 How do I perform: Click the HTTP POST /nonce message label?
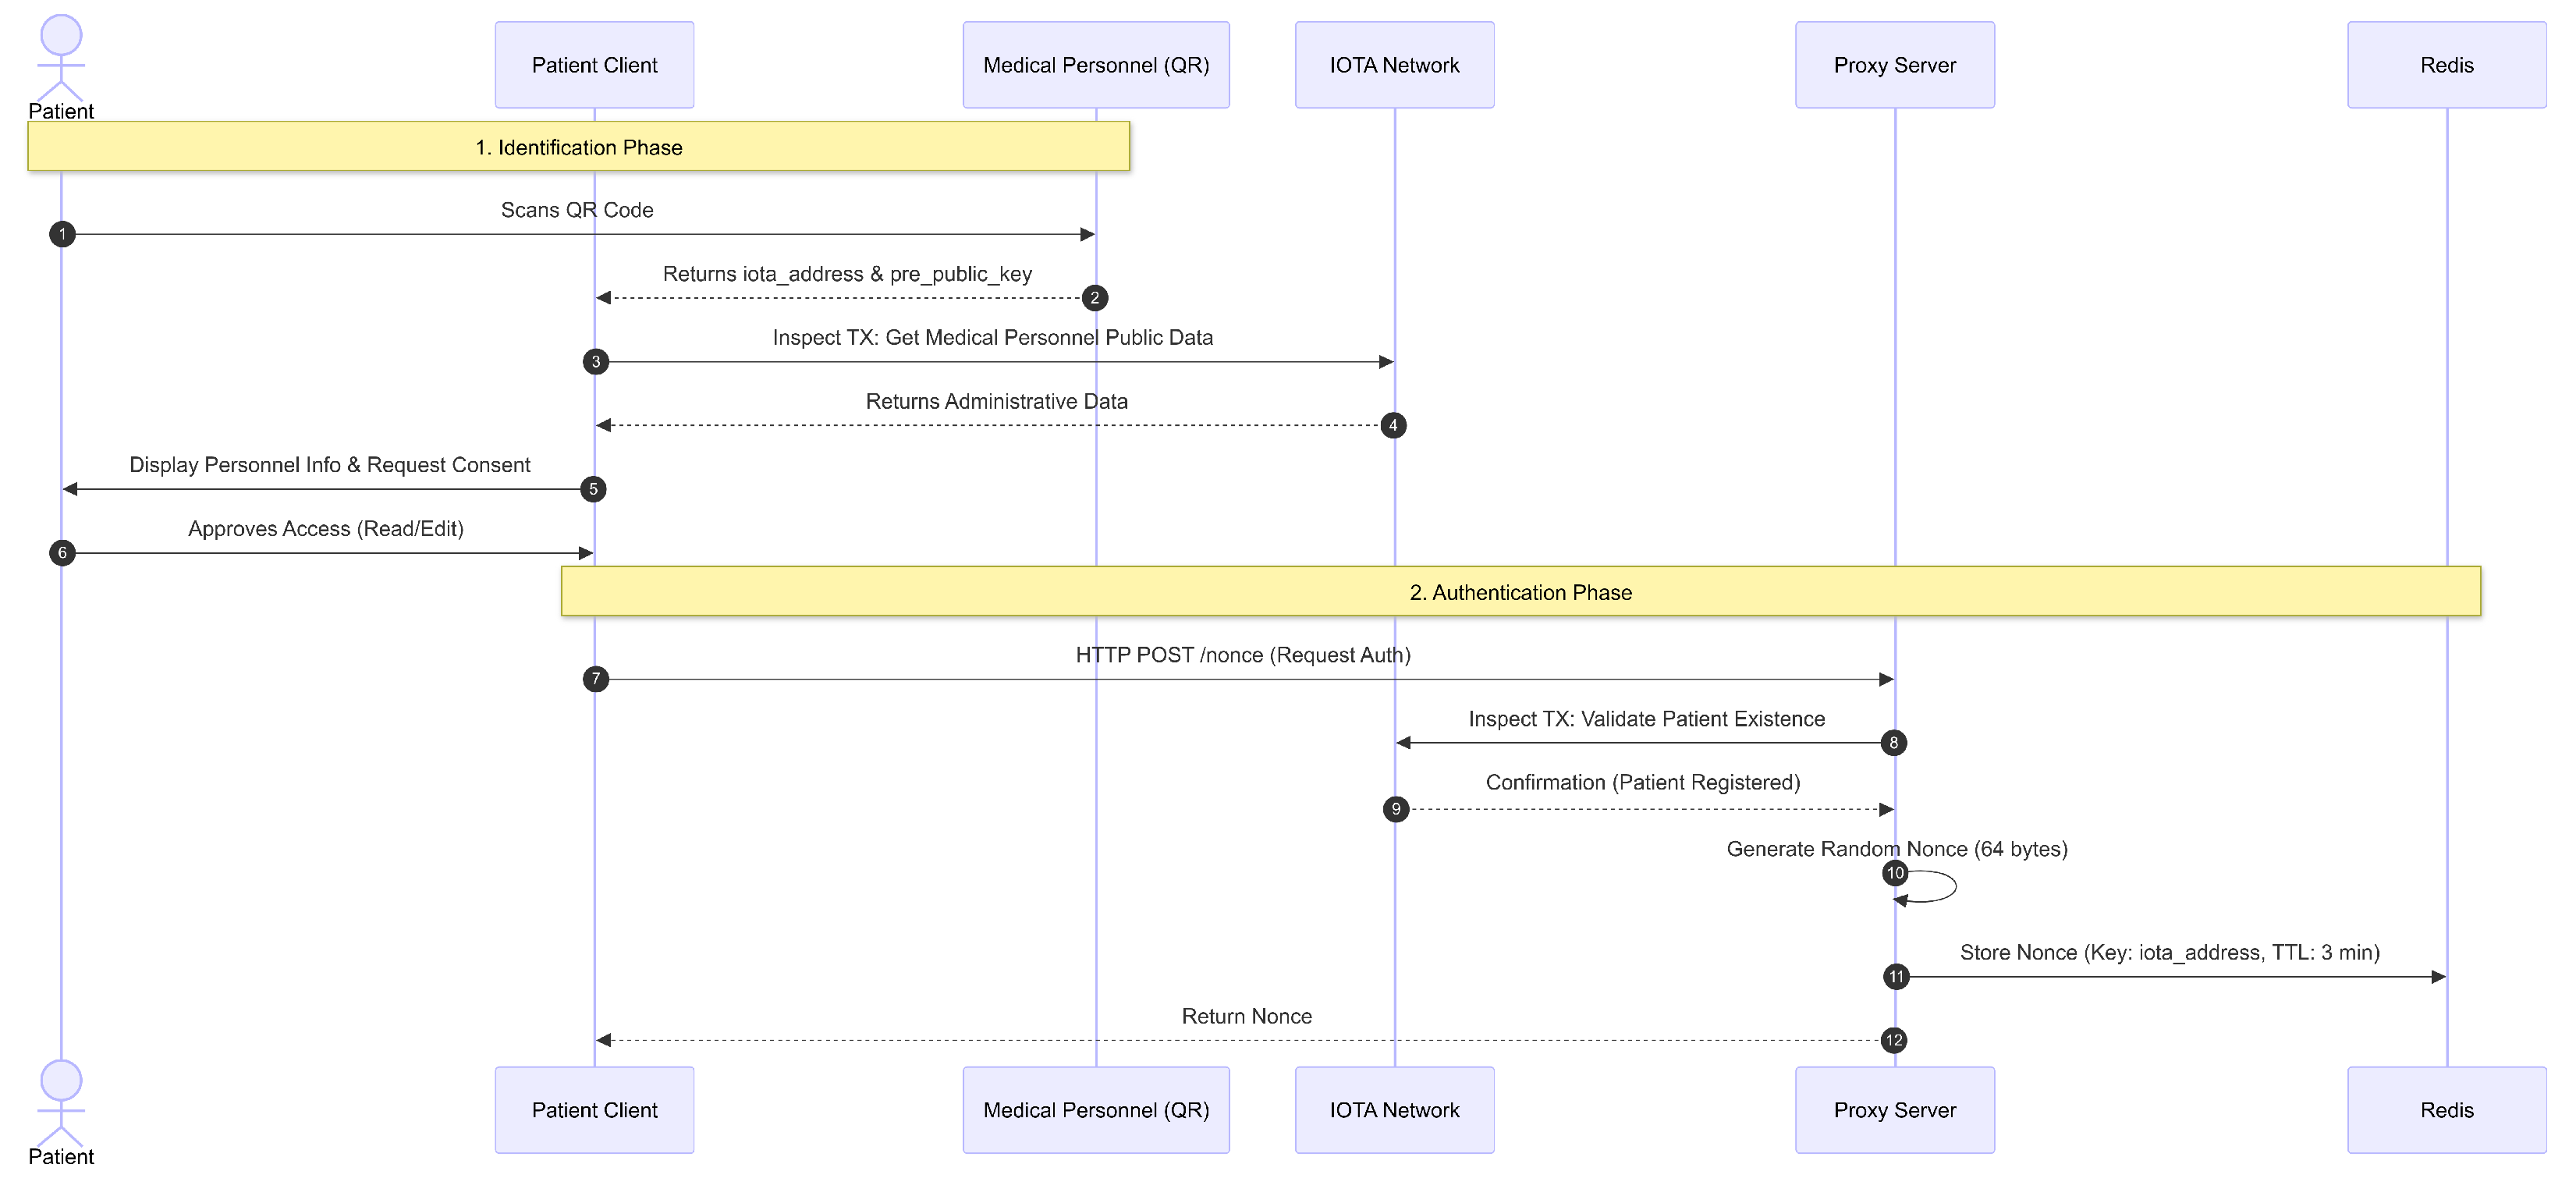pyautogui.click(x=1243, y=655)
